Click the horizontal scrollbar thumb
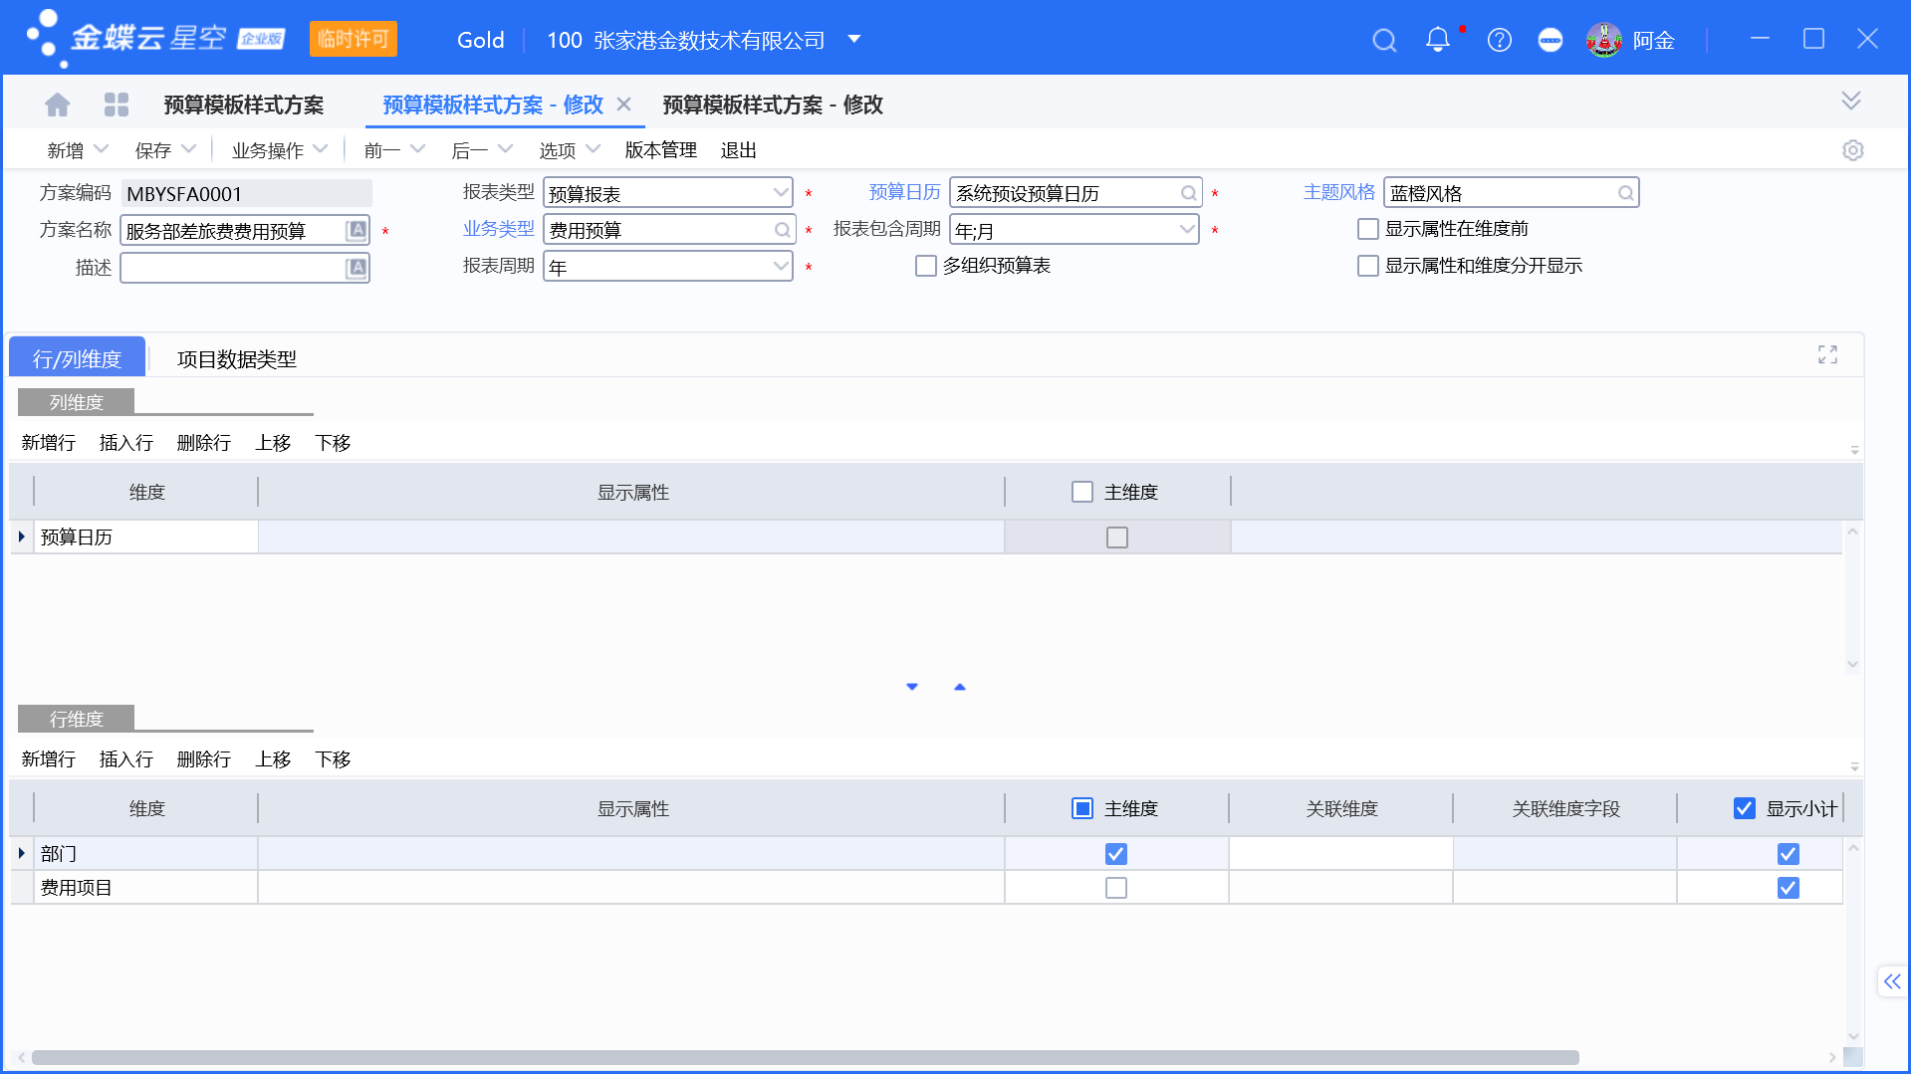The image size is (1911, 1074). (x=805, y=1057)
